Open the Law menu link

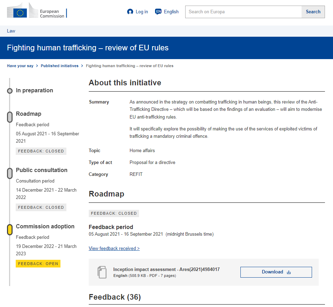(11, 31)
